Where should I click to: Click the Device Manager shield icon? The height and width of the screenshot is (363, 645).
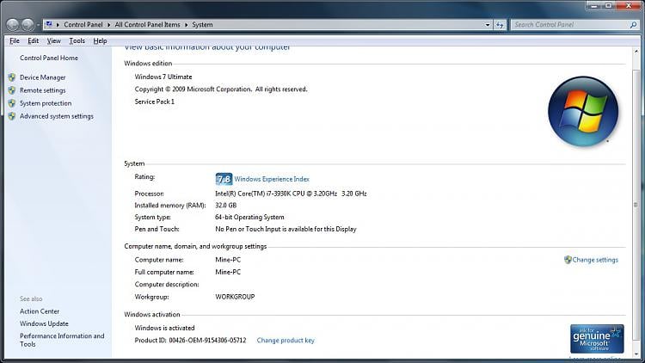click(12, 77)
